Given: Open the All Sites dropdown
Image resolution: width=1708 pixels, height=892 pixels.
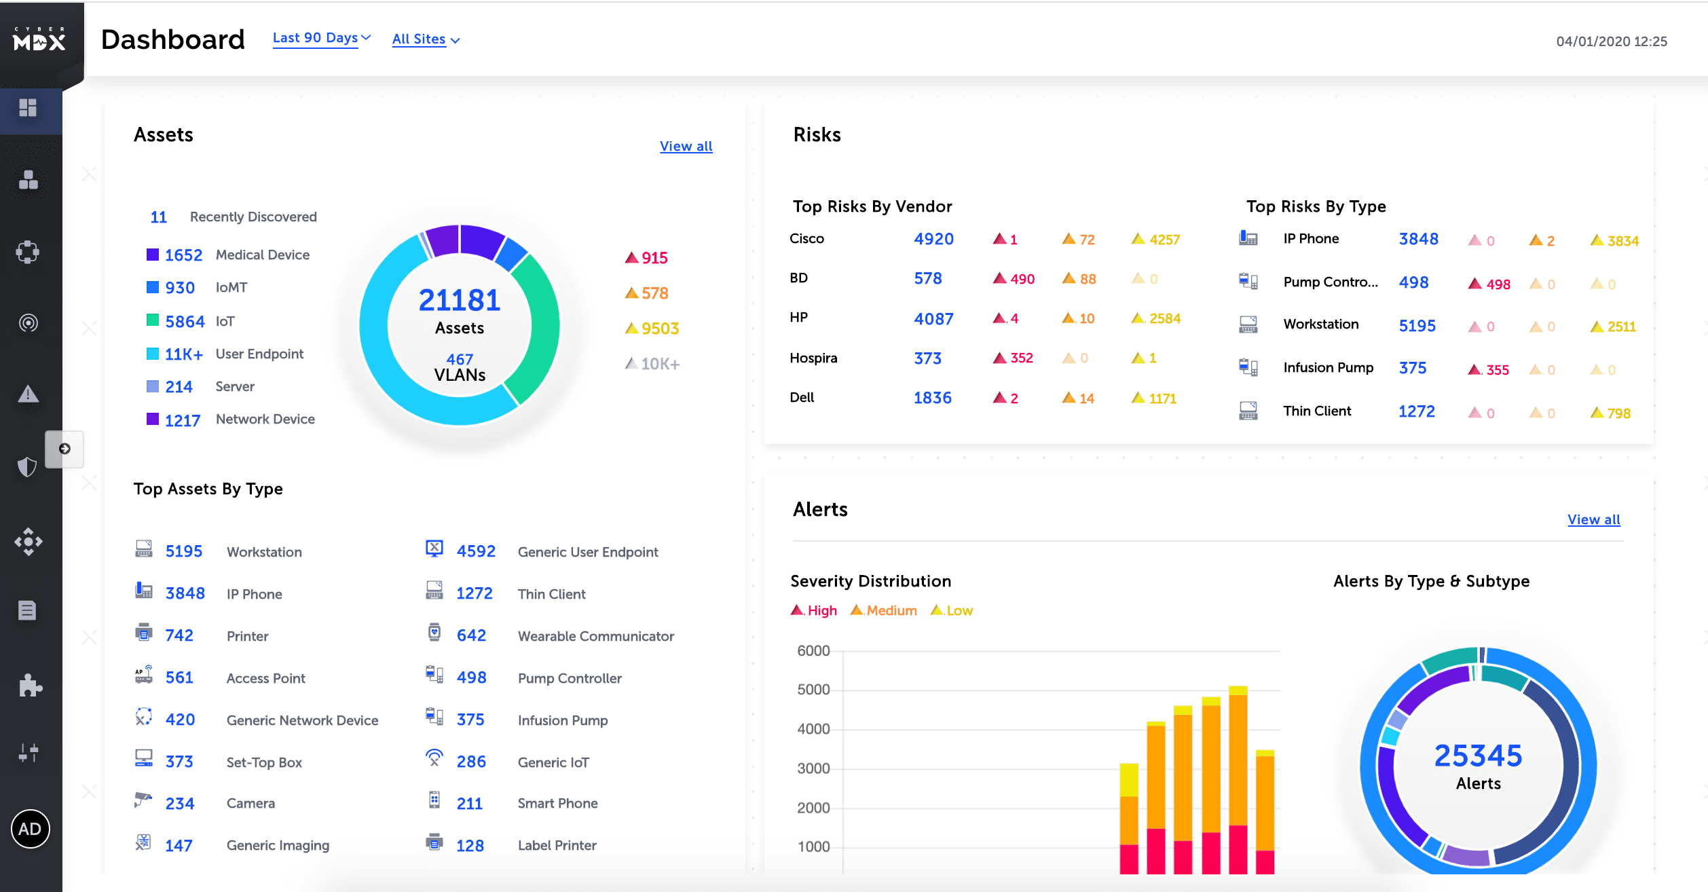Looking at the screenshot, I should 426,39.
